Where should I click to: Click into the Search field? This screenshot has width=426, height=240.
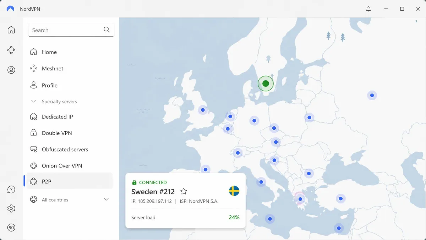pyautogui.click(x=71, y=30)
